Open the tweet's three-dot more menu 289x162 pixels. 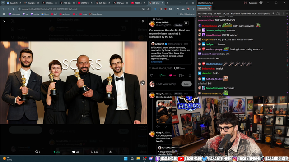pyautogui.click(x=191, y=23)
